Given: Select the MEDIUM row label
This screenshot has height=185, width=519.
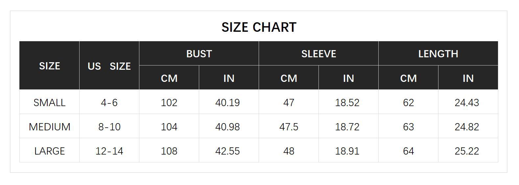Looking at the screenshot, I should (x=49, y=126).
